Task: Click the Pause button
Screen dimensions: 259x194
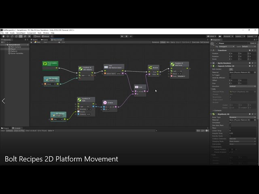Action: (x=126, y=36)
